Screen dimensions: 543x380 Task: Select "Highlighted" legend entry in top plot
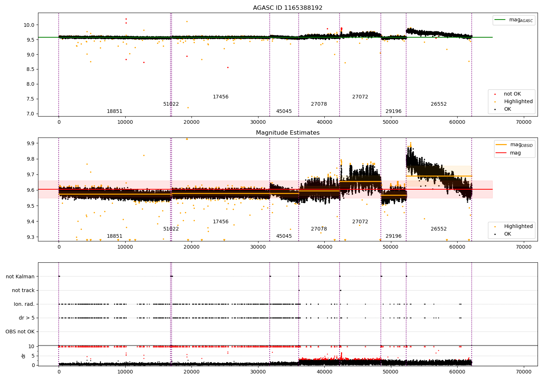(x=518, y=102)
